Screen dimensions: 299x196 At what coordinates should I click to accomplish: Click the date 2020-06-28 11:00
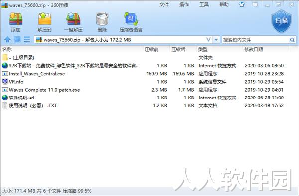264,98
